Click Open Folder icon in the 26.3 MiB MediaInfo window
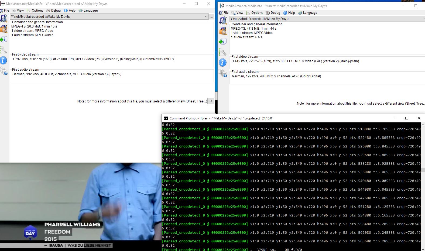 [x=4, y=29]
